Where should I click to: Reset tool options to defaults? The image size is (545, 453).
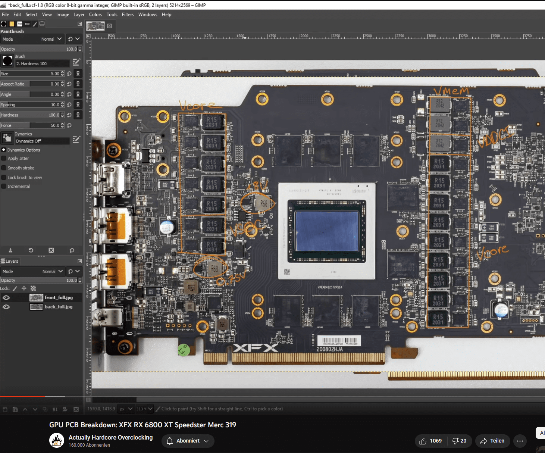pyautogui.click(x=72, y=250)
